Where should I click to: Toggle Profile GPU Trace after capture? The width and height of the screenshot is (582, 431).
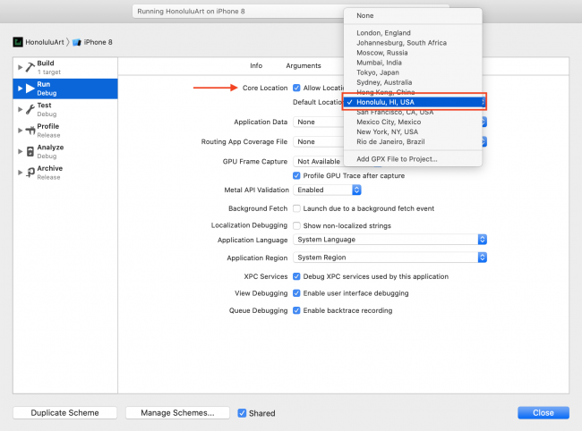[296, 175]
